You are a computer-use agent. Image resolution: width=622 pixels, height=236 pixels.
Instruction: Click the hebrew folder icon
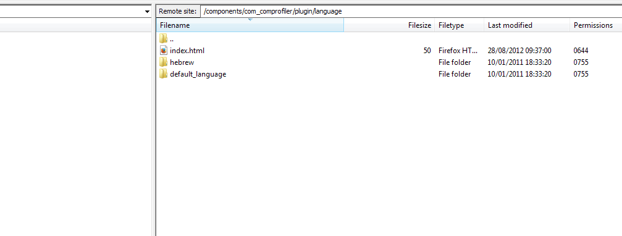pyautogui.click(x=164, y=62)
